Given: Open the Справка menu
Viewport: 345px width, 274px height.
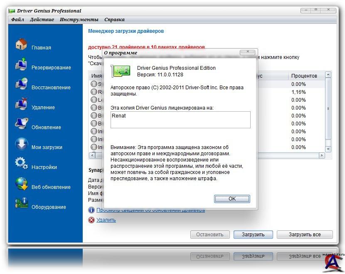Looking at the screenshot, I should pos(114,20).
